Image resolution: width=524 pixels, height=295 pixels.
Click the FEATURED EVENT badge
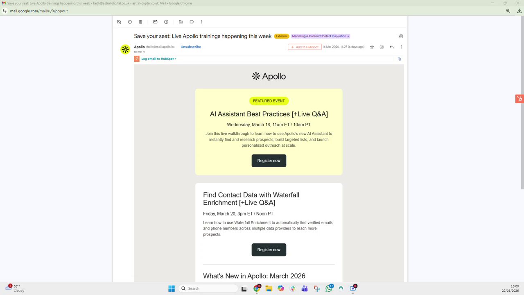point(269,101)
